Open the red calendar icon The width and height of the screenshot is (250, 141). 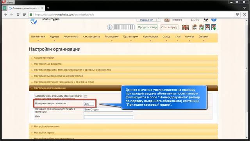pyautogui.click(x=185, y=27)
